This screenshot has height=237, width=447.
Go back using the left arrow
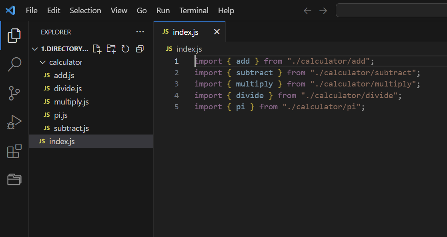tap(307, 11)
